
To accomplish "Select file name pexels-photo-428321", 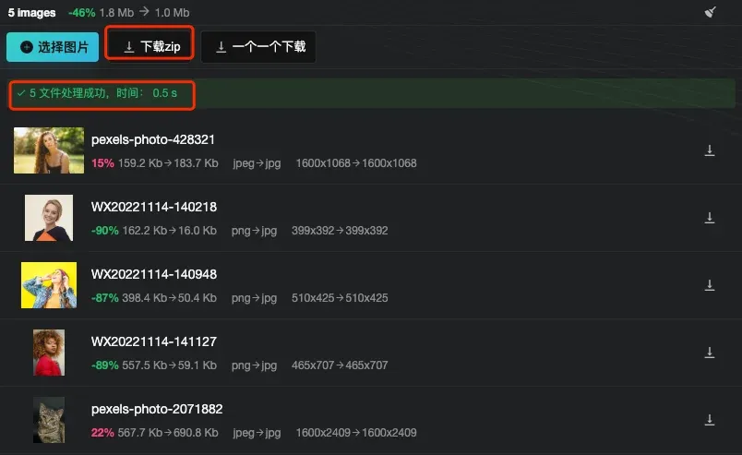I will [x=153, y=139].
